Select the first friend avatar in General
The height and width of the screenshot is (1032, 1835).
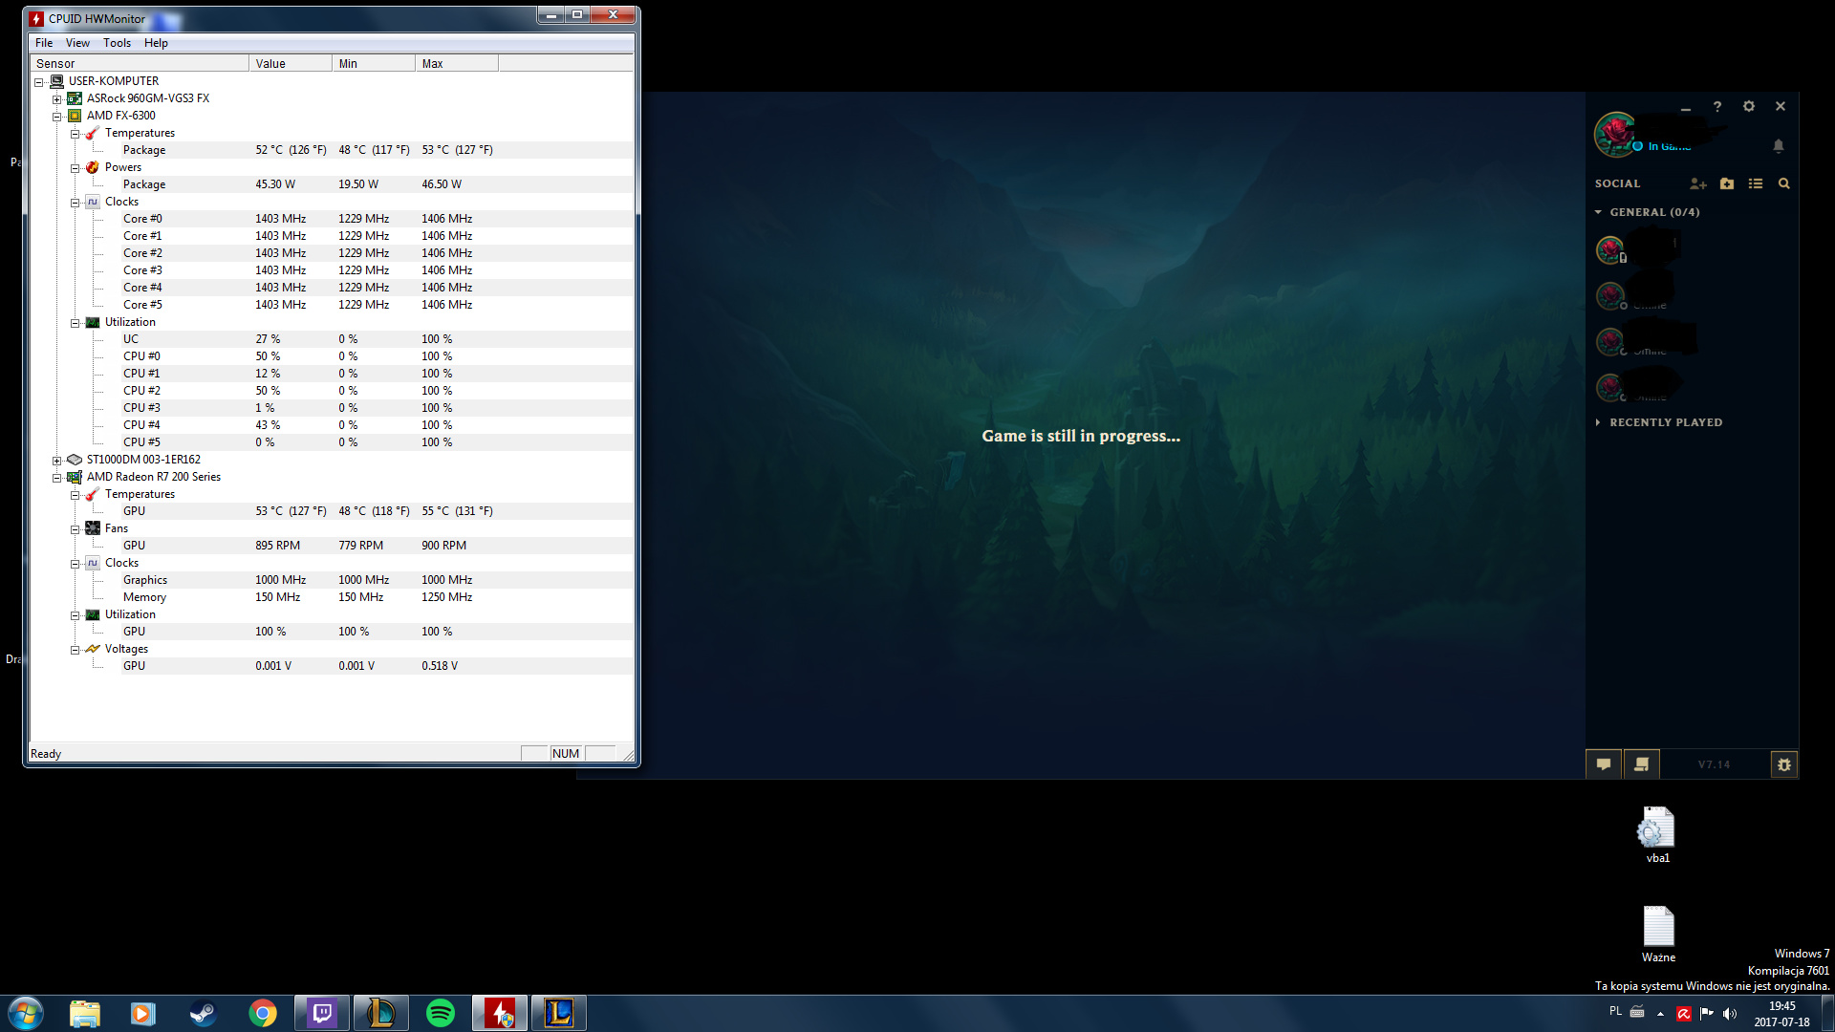click(x=1610, y=249)
